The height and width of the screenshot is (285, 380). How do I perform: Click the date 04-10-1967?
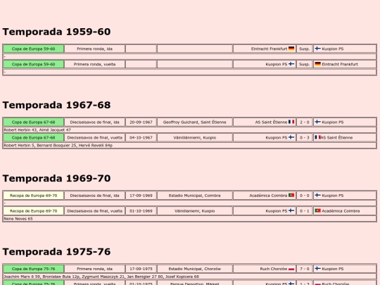(141, 138)
